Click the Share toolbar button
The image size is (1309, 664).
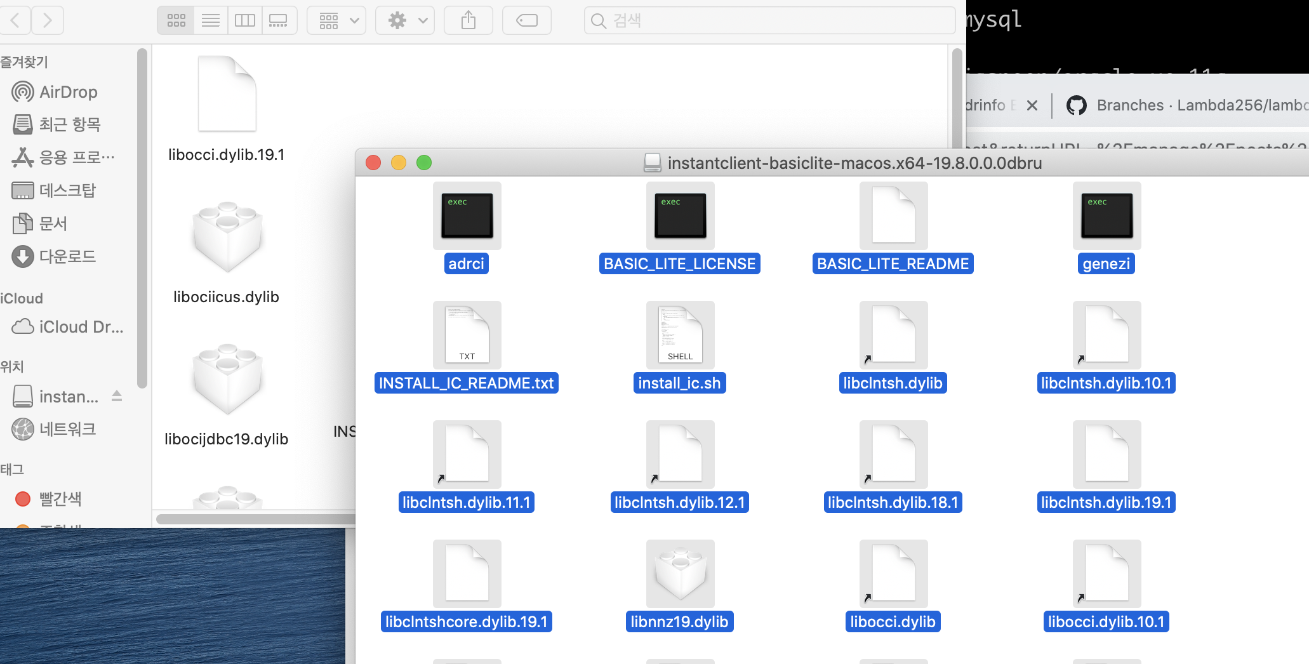(468, 21)
